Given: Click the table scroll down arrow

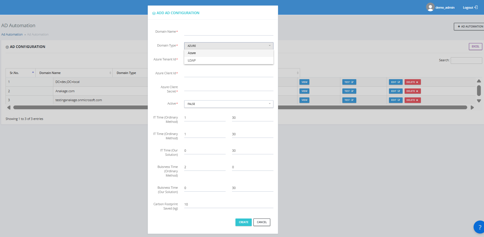Looking at the screenshot, I should pos(479,101).
